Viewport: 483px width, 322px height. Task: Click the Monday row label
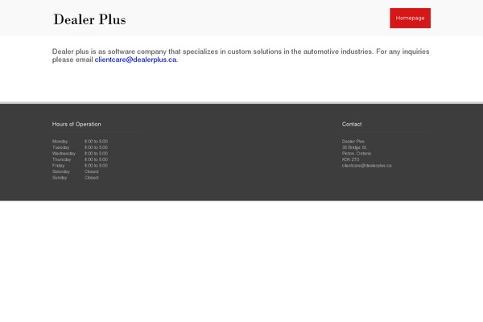(60, 142)
